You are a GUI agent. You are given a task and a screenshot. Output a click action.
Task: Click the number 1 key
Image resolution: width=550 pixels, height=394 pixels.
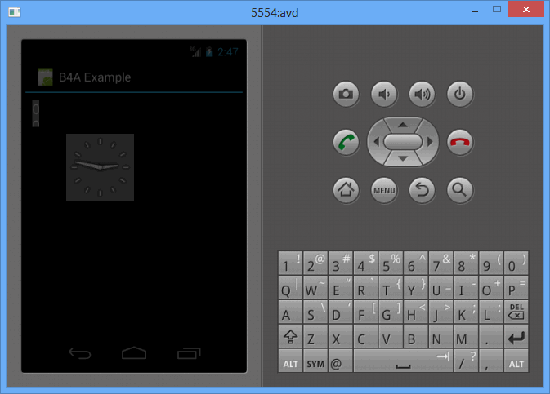click(x=290, y=263)
